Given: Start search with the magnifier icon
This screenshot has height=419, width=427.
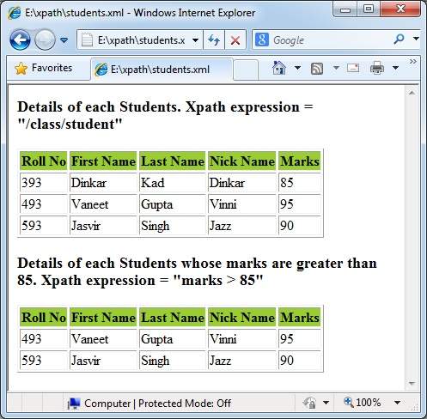Looking at the screenshot, I should tap(399, 39).
